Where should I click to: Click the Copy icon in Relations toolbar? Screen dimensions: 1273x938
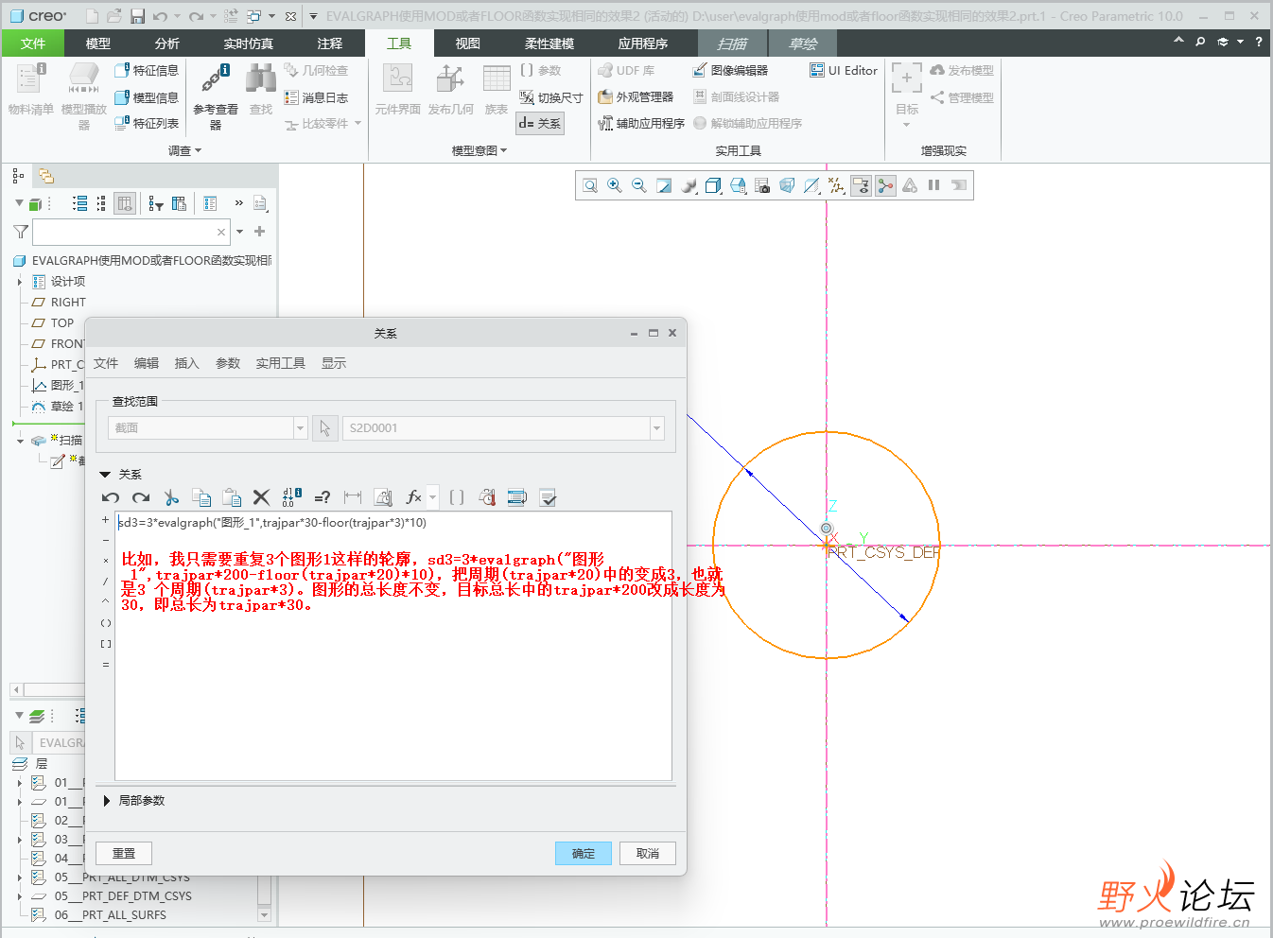click(x=201, y=497)
